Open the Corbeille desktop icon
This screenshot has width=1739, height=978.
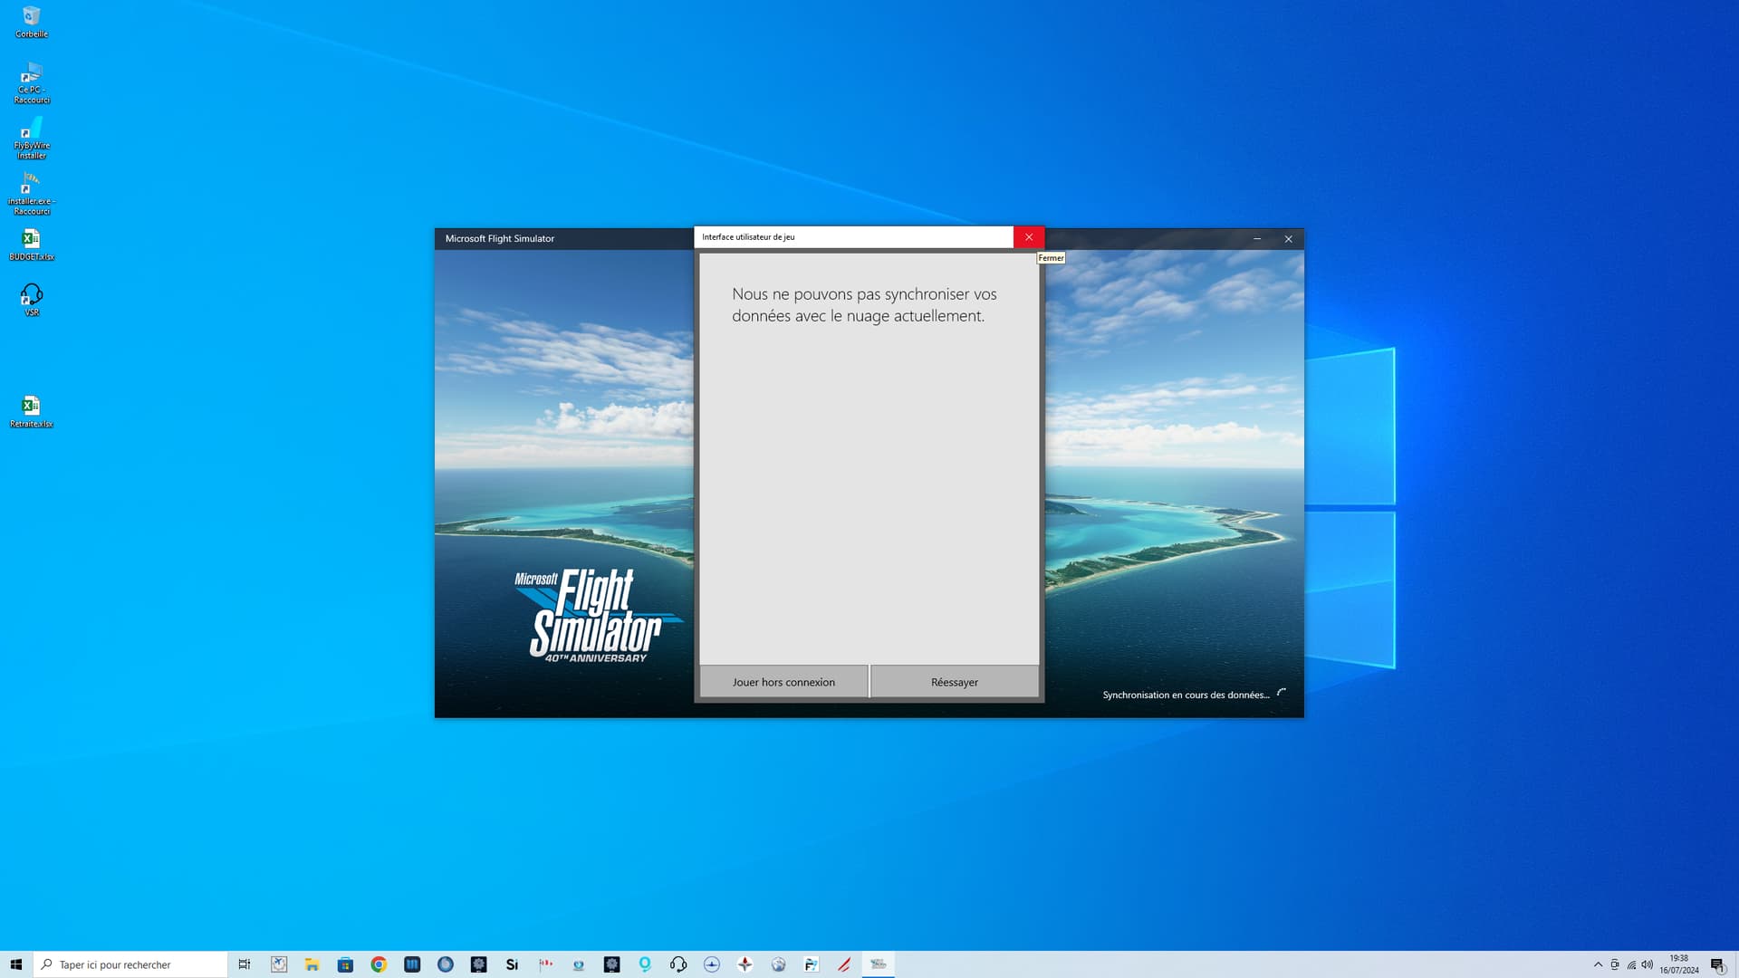tap(32, 23)
